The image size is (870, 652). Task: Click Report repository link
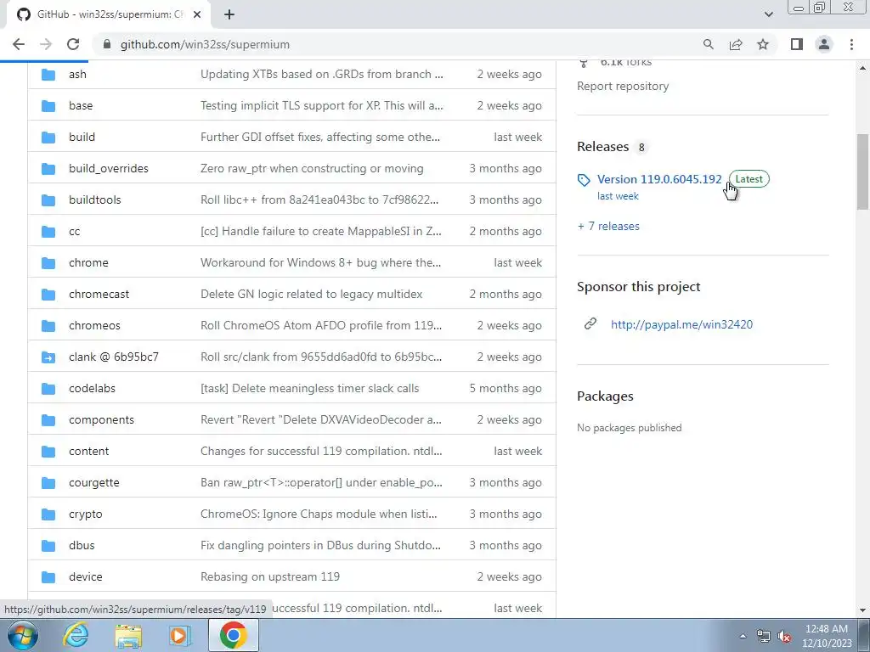(x=623, y=86)
